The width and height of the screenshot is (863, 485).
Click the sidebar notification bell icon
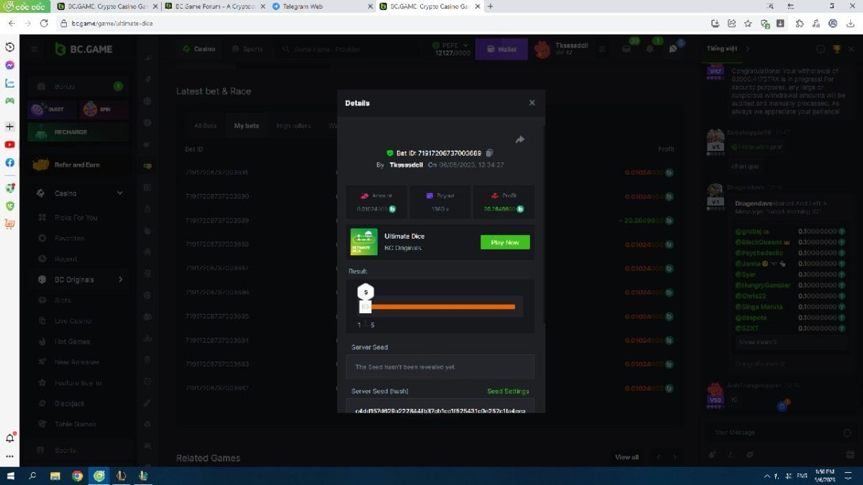[x=10, y=438]
